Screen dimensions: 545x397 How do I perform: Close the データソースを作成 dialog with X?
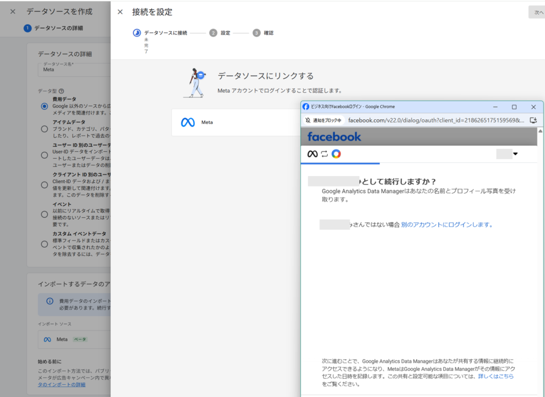(x=13, y=12)
